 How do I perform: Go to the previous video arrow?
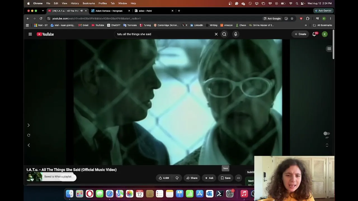(x=29, y=145)
